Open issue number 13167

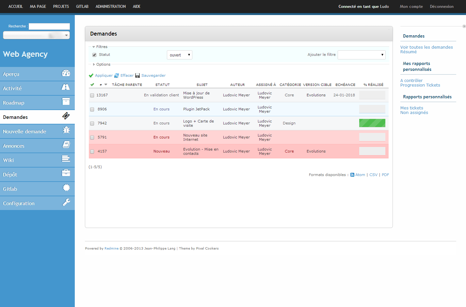(102, 95)
